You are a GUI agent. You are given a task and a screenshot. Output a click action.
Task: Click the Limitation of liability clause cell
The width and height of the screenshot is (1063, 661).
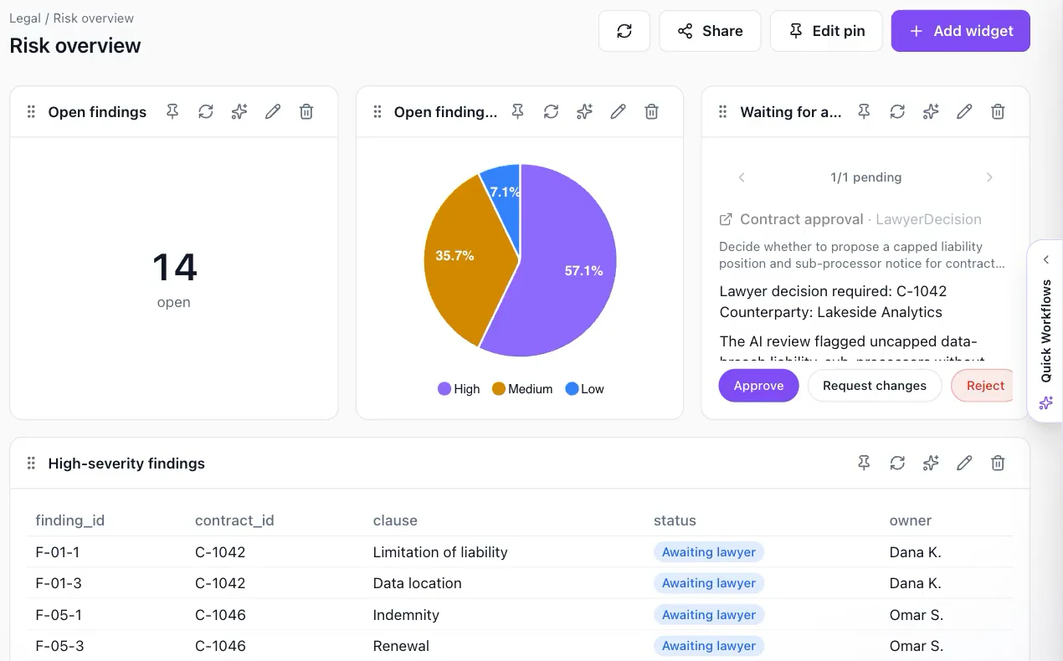click(x=440, y=552)
